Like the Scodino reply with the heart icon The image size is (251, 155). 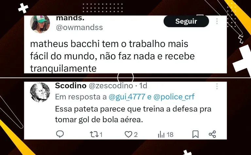pos(128,134)
